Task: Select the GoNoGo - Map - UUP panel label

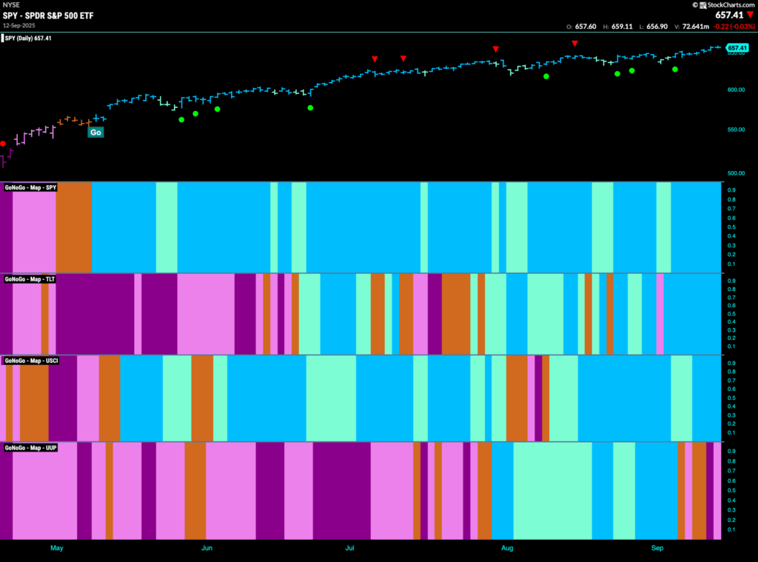Action: tap(31, 448)
